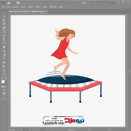Select the Eraser tool
The width and height of the screenshot is (131, 131).
(4, 47)
